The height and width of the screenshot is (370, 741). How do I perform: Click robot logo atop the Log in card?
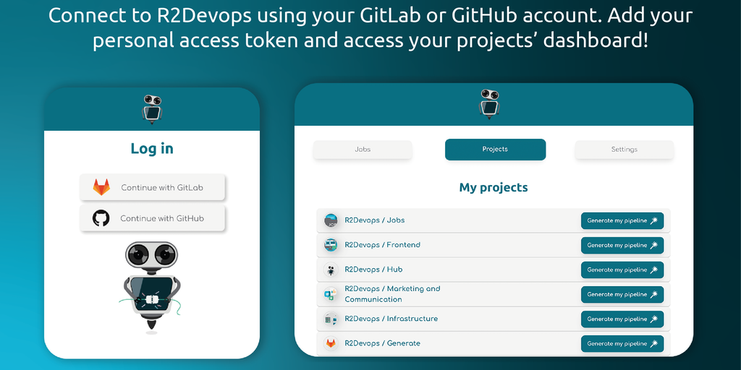(x=152, y=109)
